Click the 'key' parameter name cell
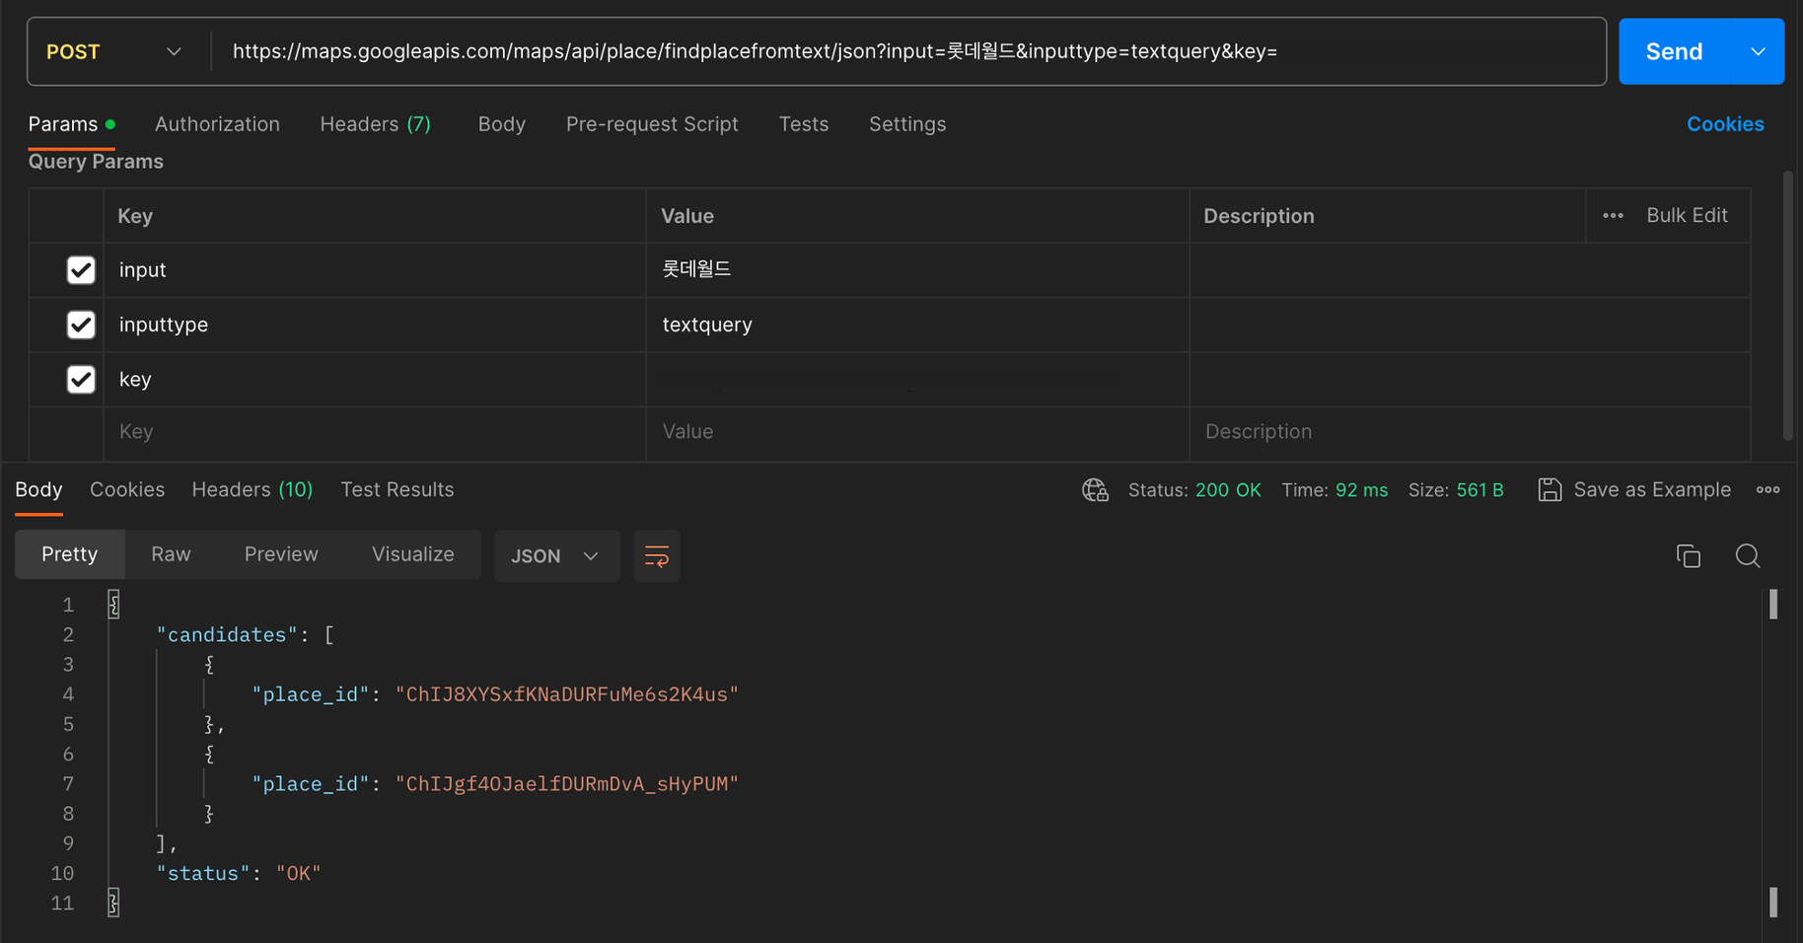 375,380
